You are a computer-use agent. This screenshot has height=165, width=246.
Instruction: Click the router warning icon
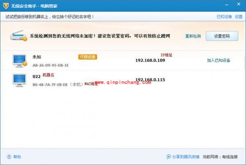(19, 36)
